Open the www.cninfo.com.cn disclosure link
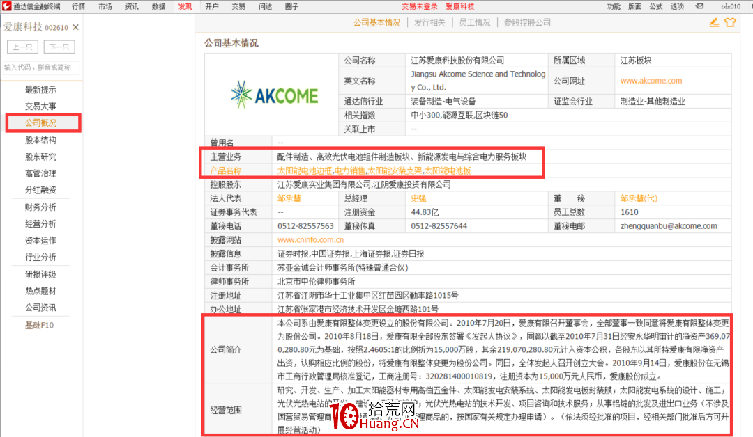Image resolution: width=753 pixels, height=437 pixels. coord(311,239)
